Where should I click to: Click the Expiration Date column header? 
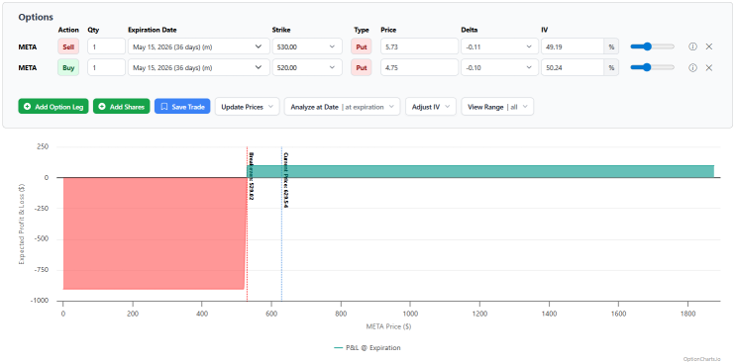coord(153,30)
